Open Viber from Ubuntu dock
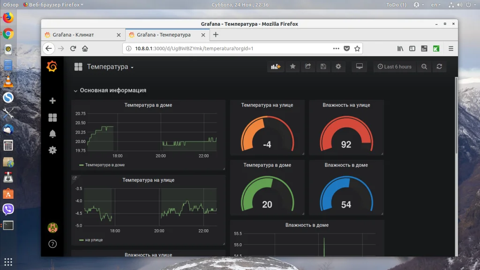This screenshot has height=270, width=480. (8, 210)
